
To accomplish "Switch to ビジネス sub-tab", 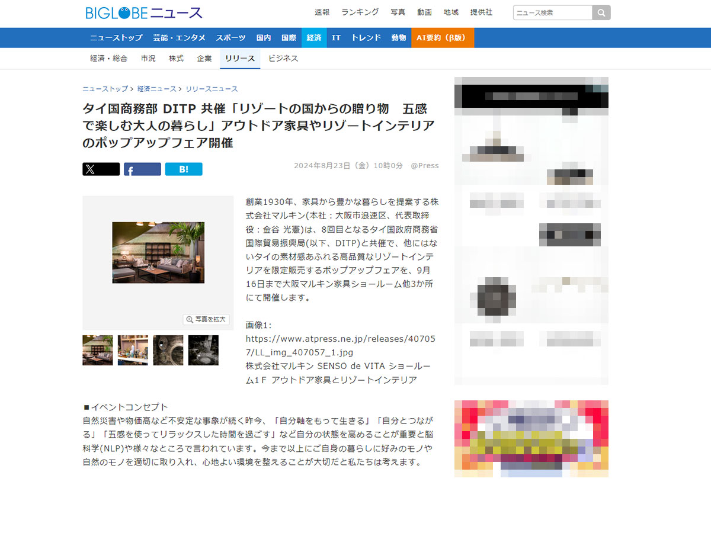I will [283, 59].
